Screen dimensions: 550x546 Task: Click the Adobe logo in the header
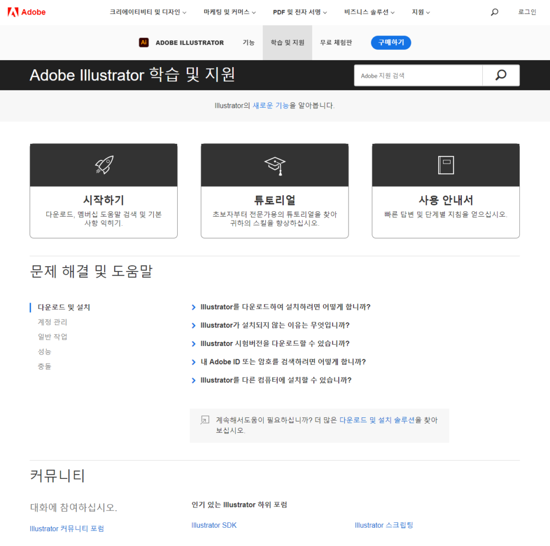pos(27,12)
